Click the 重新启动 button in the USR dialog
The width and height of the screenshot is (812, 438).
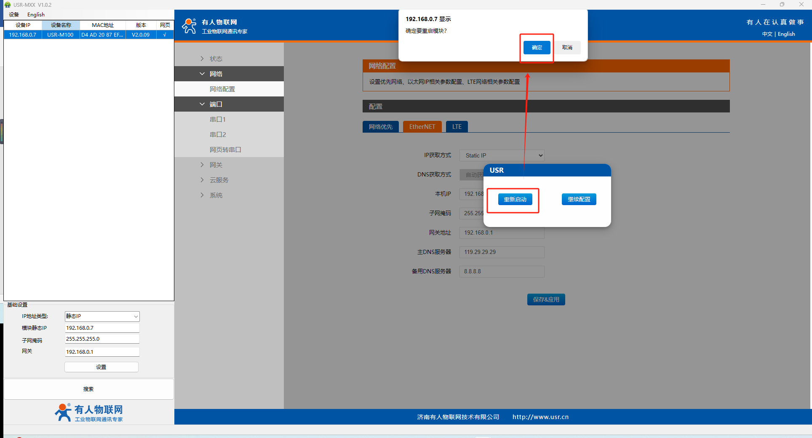point(515,199)
